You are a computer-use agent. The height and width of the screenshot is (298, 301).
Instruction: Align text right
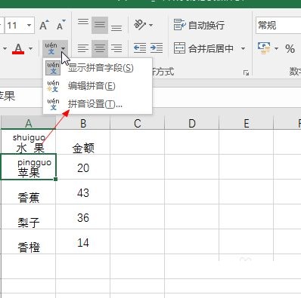point(116,48)
